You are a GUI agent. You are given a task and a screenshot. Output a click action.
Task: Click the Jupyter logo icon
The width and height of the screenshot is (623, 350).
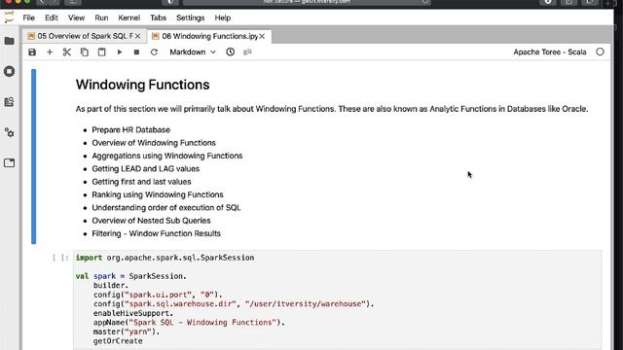[x=9, y=17]
